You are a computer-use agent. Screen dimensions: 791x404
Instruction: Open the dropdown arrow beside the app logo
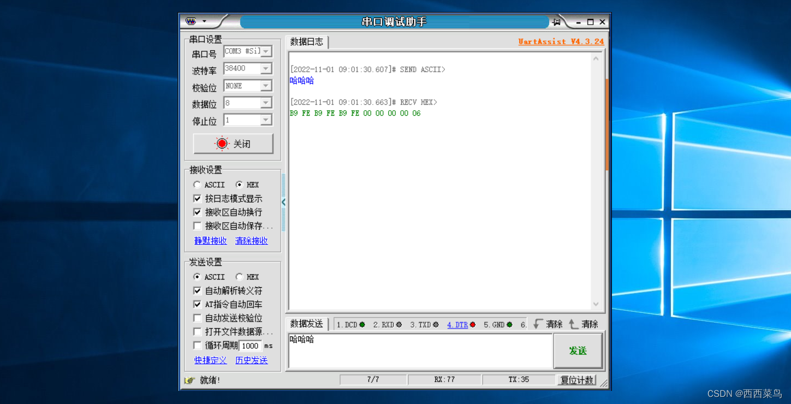204,21
